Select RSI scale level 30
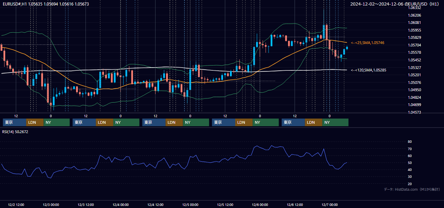This screenshot has width=444, height=208. point(410,177)
